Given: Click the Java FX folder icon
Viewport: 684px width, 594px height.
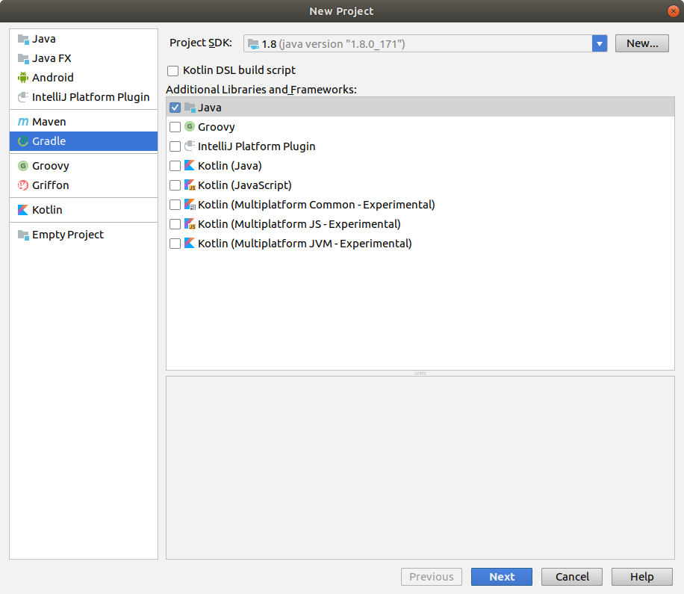Looking at the screenshot, I should (x=23, y=58).
